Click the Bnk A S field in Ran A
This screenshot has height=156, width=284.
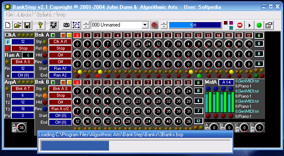22,62
